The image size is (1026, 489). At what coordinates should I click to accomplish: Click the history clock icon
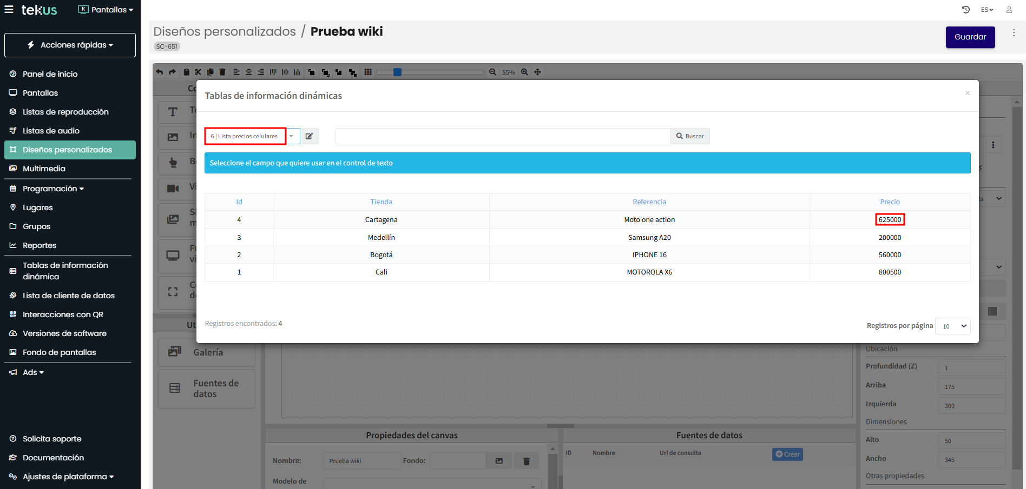(x=966, y=10)
